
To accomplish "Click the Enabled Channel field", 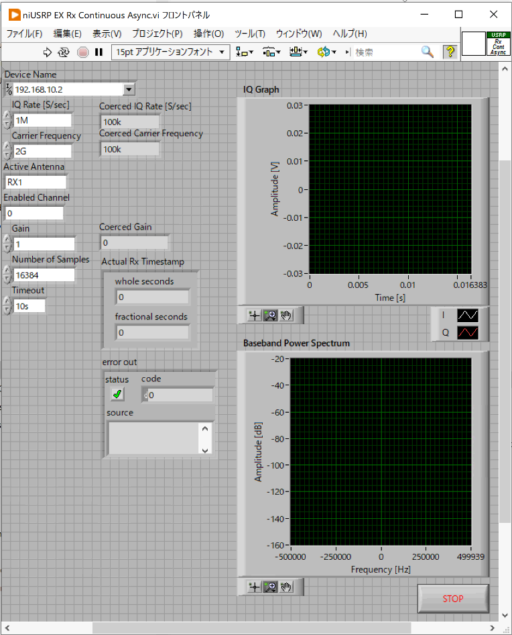I will click(34, 213).
